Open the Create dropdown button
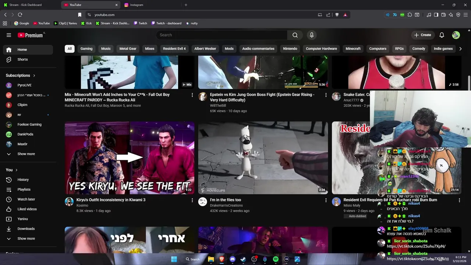471x265 pixels. tap(422, 35)
